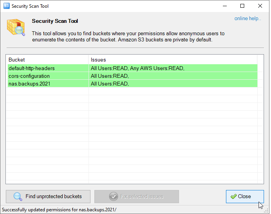Image resolution: width=271 pixels, height=214 pixels.
Task: Select the default-http-headers bucket row
Action: coord(132,68)
